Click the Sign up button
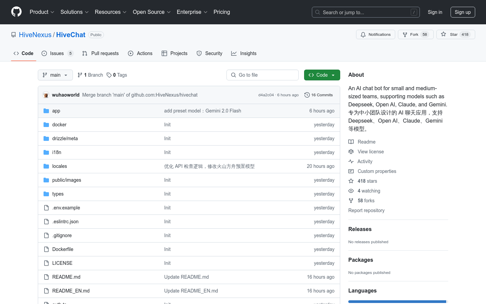The width and height of the screenshot is (486, 304). pyautogui.click(x=462, y=12)
